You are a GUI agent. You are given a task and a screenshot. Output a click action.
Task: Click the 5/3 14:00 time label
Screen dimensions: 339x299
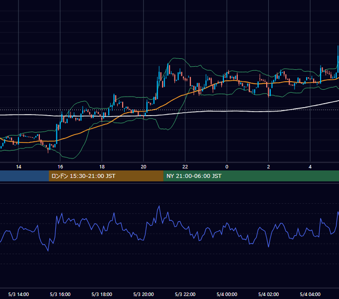[18, 294]
